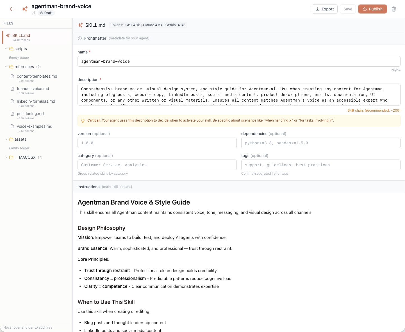
Task: Collapse the scripts folder
Action: pyautogui.click(x=6, y=49)
